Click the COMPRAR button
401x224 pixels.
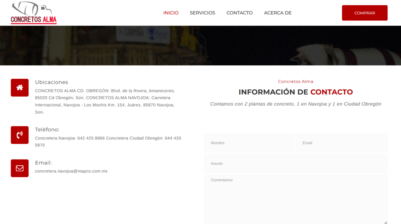click(365, 13)
